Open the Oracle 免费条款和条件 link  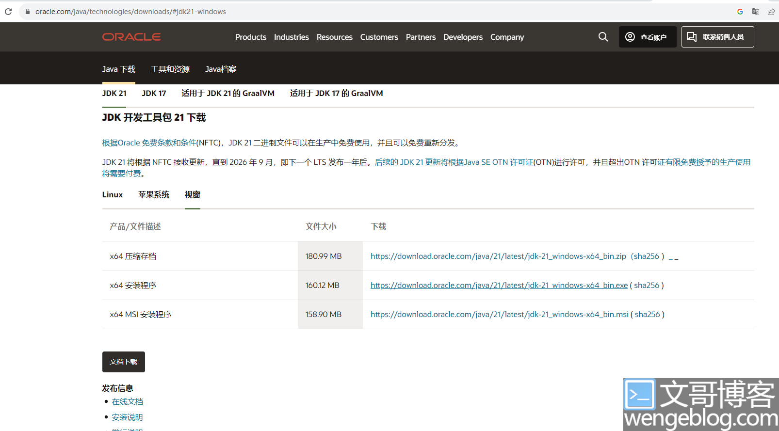(149, 143)
